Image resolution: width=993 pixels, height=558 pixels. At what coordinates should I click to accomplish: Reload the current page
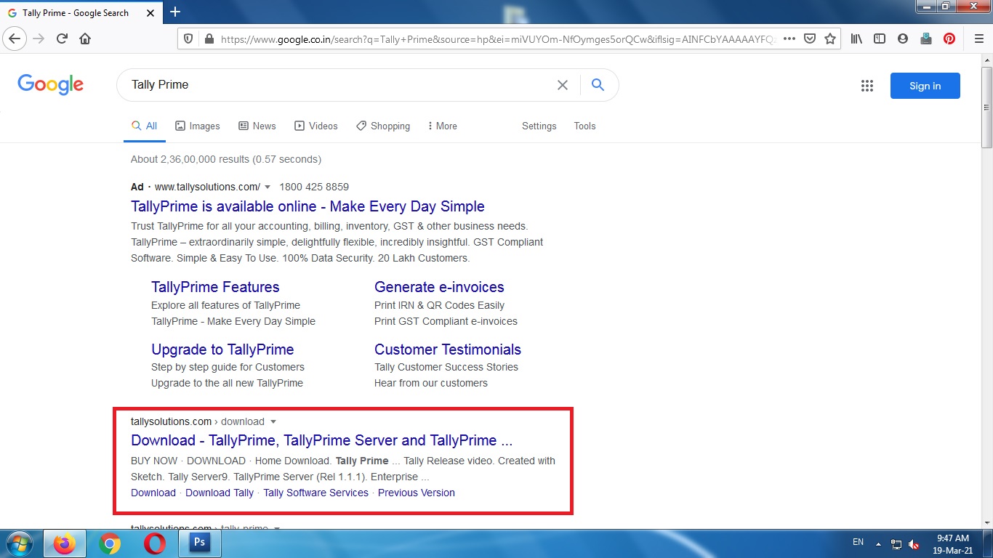[x=62, y=39]
